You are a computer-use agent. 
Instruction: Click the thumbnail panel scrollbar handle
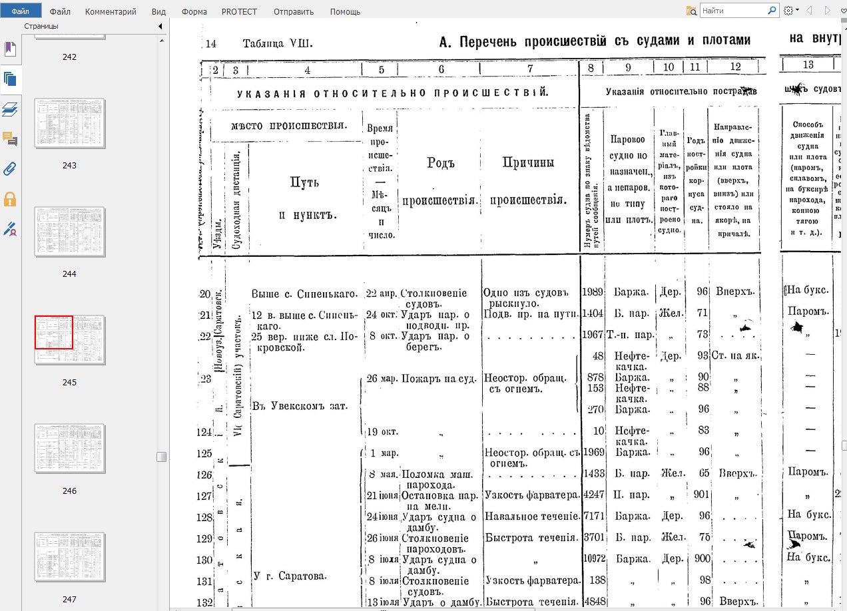pyautogui.click(x=160, y=457)
